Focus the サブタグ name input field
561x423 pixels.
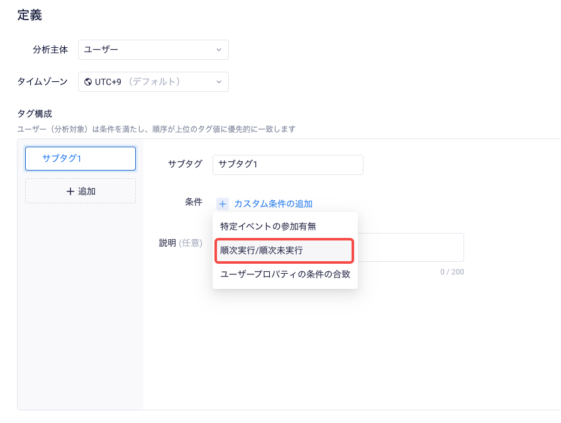pyautogui.click(x=287, y=165)
